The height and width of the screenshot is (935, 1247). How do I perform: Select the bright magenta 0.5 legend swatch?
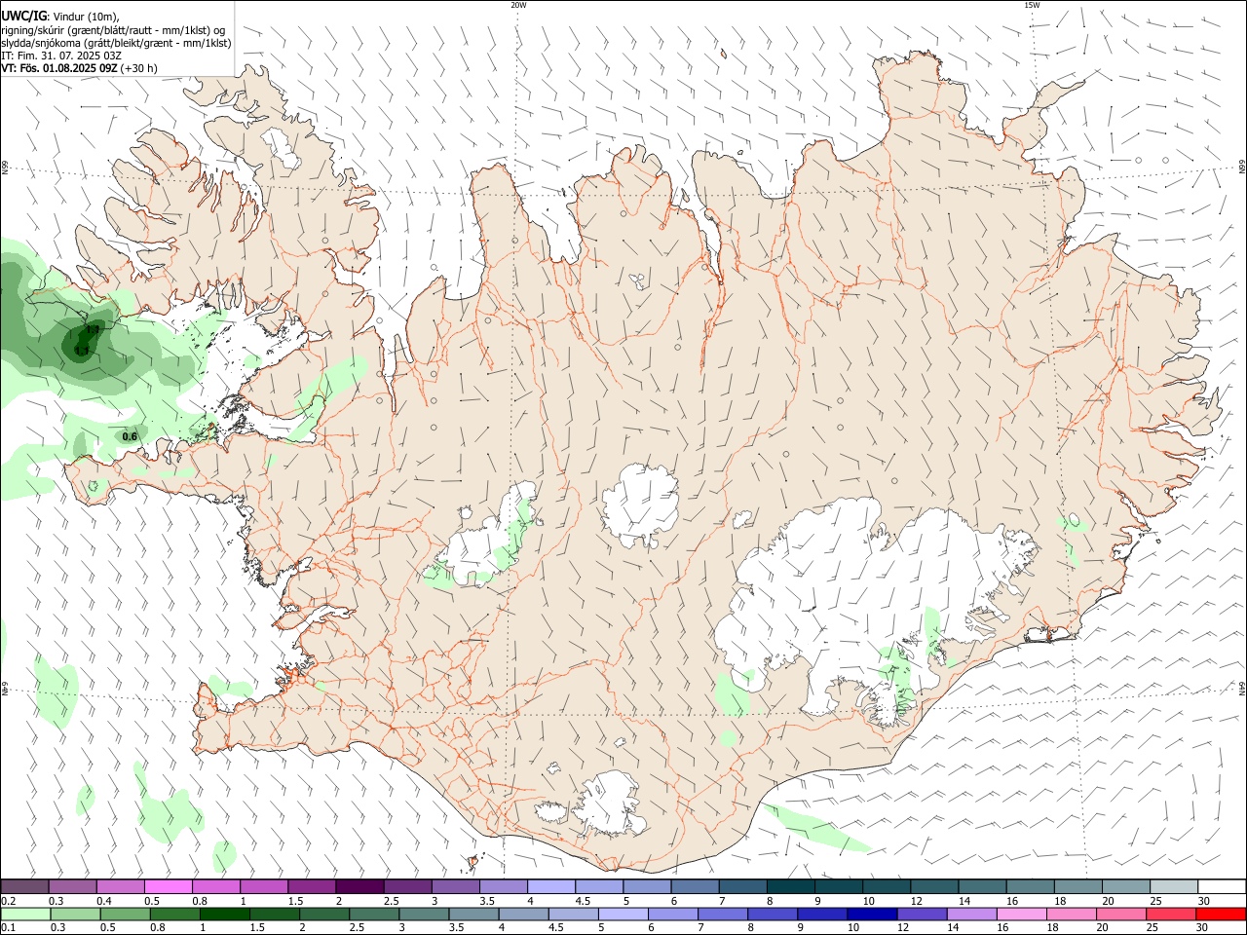tap(168, 887)
